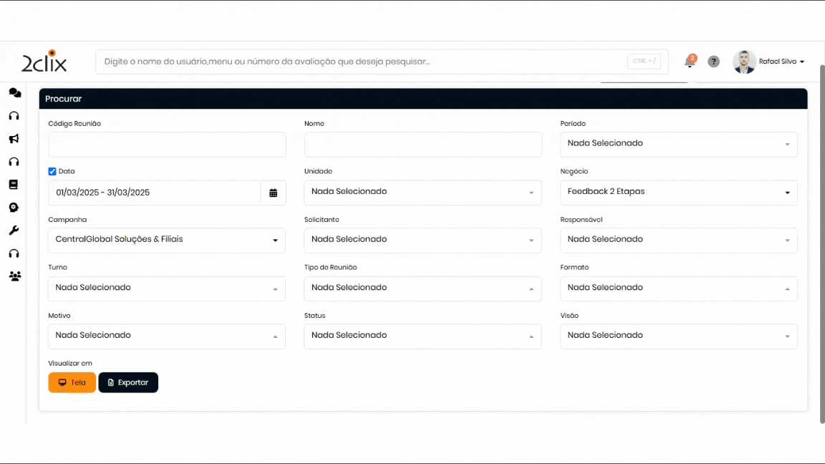
Task: Open notifications bell with badge
Action: click(690, 62)
